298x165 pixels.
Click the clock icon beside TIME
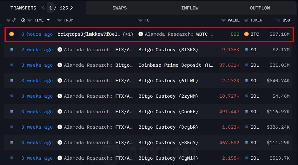23,20
